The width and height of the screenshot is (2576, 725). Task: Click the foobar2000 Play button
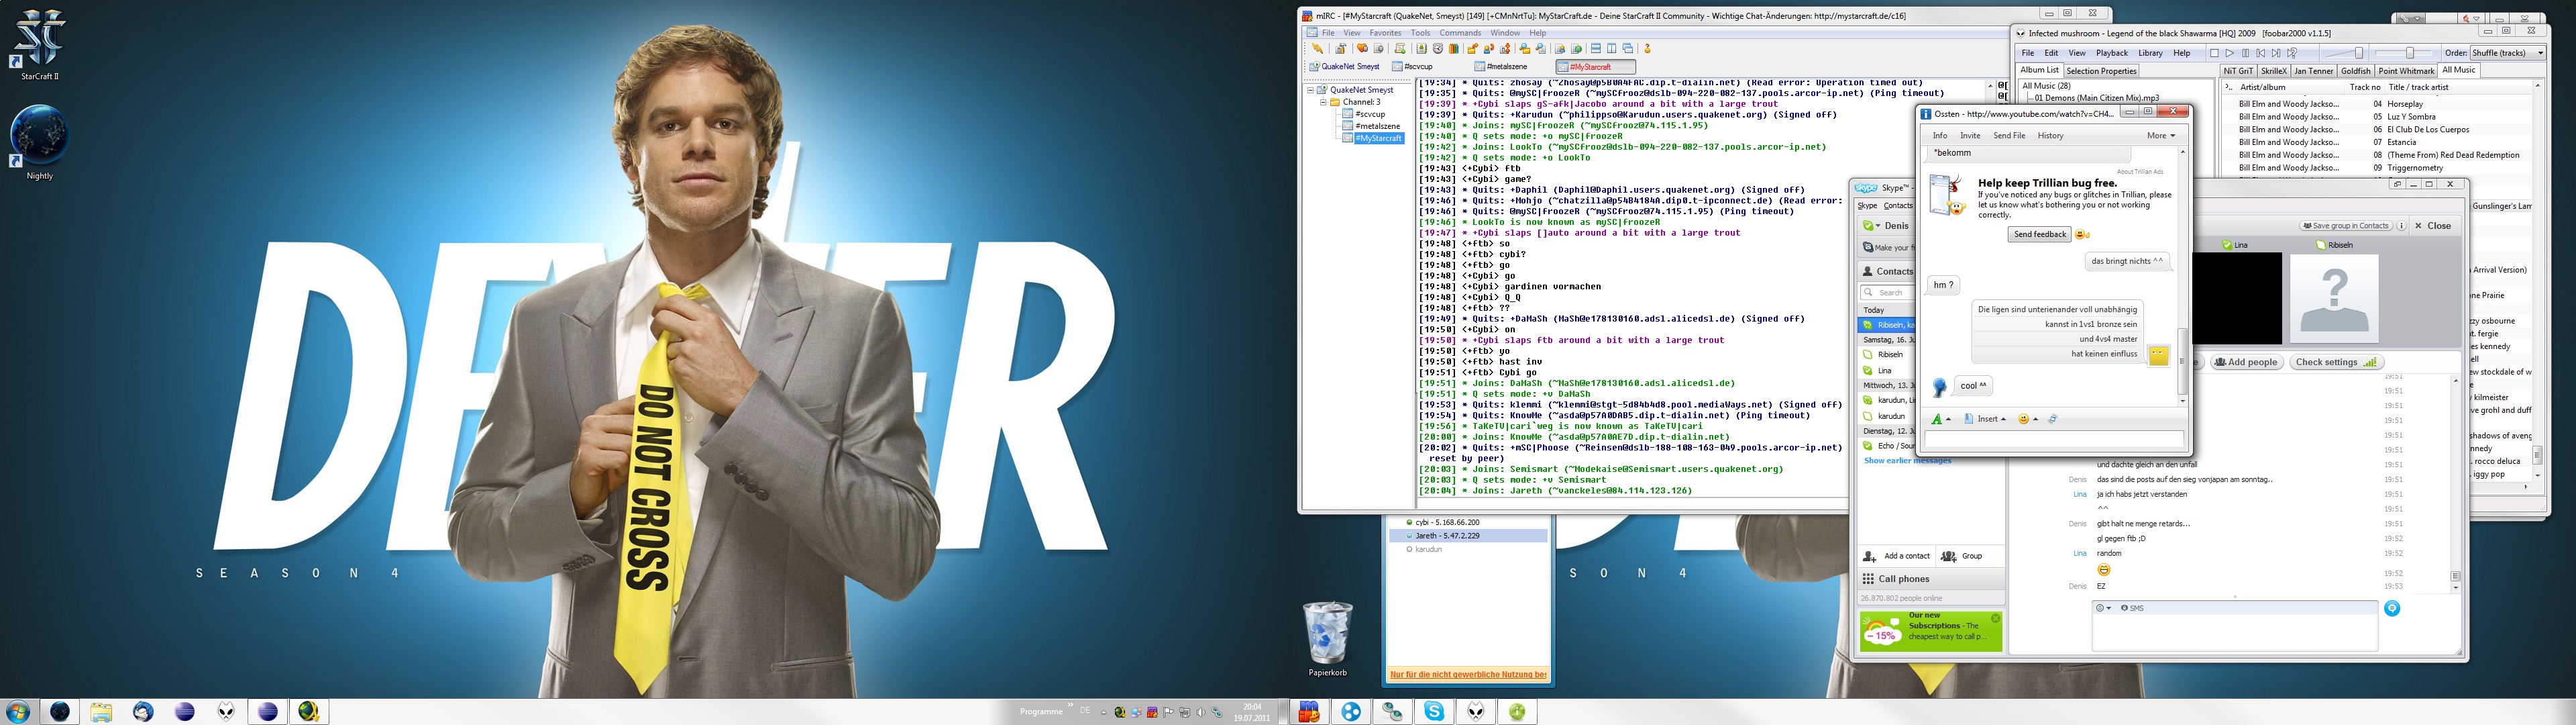point(2230,53)
